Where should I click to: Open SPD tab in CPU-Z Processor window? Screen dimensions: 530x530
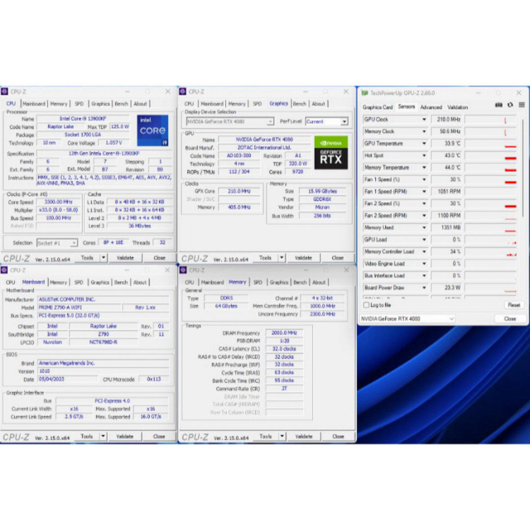(79, 104)
